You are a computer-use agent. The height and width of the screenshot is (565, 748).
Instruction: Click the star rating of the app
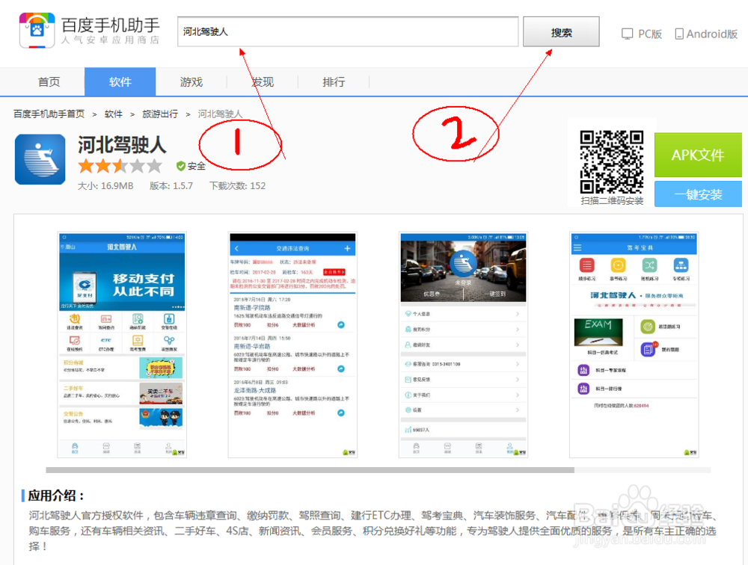point(120,166)
